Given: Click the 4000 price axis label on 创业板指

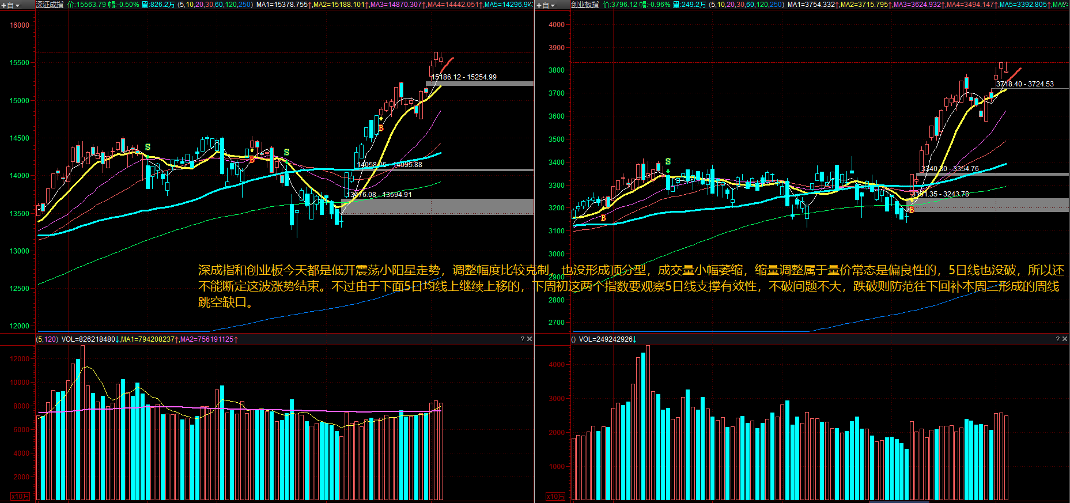Looking at the screenshot, I should click(557, 25).
